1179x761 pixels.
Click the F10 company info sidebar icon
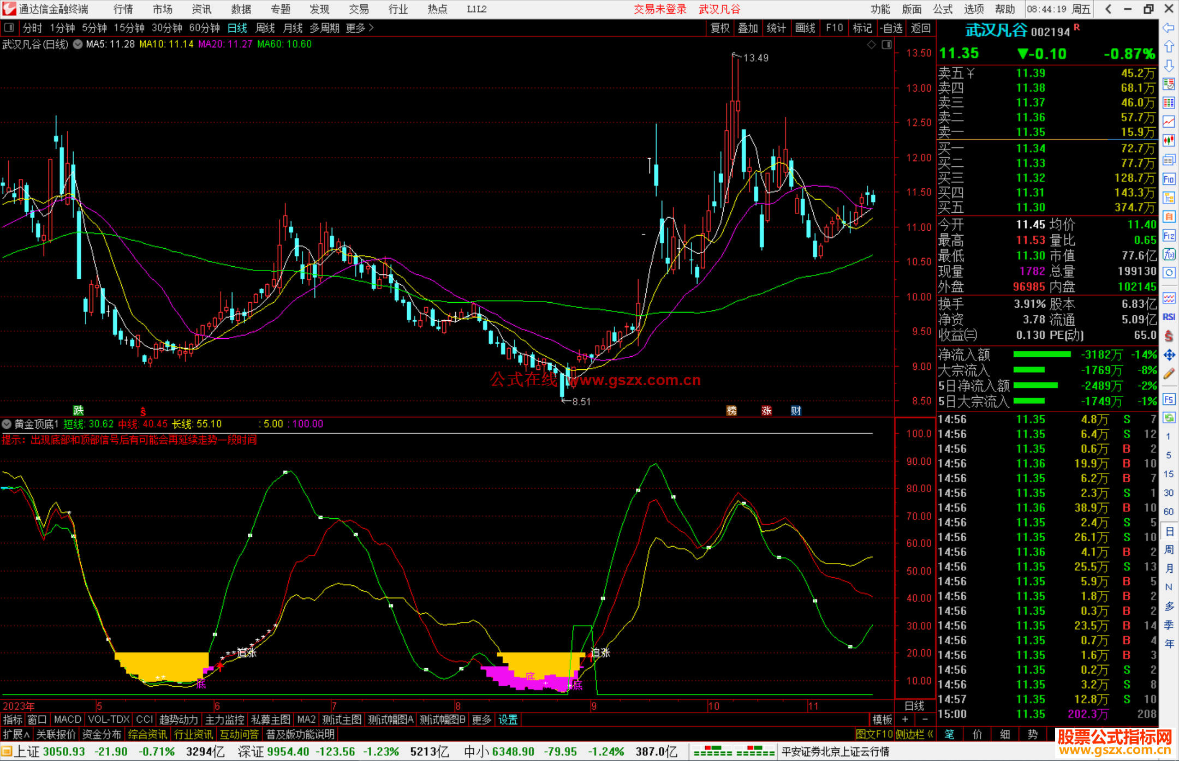[1169, 179]
